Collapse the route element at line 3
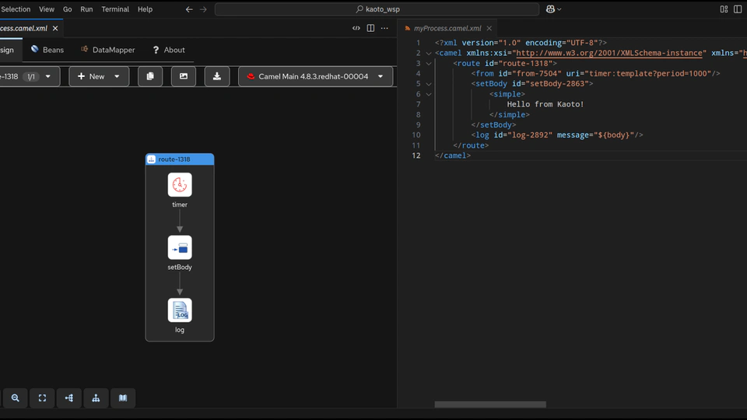 (428, 63)
